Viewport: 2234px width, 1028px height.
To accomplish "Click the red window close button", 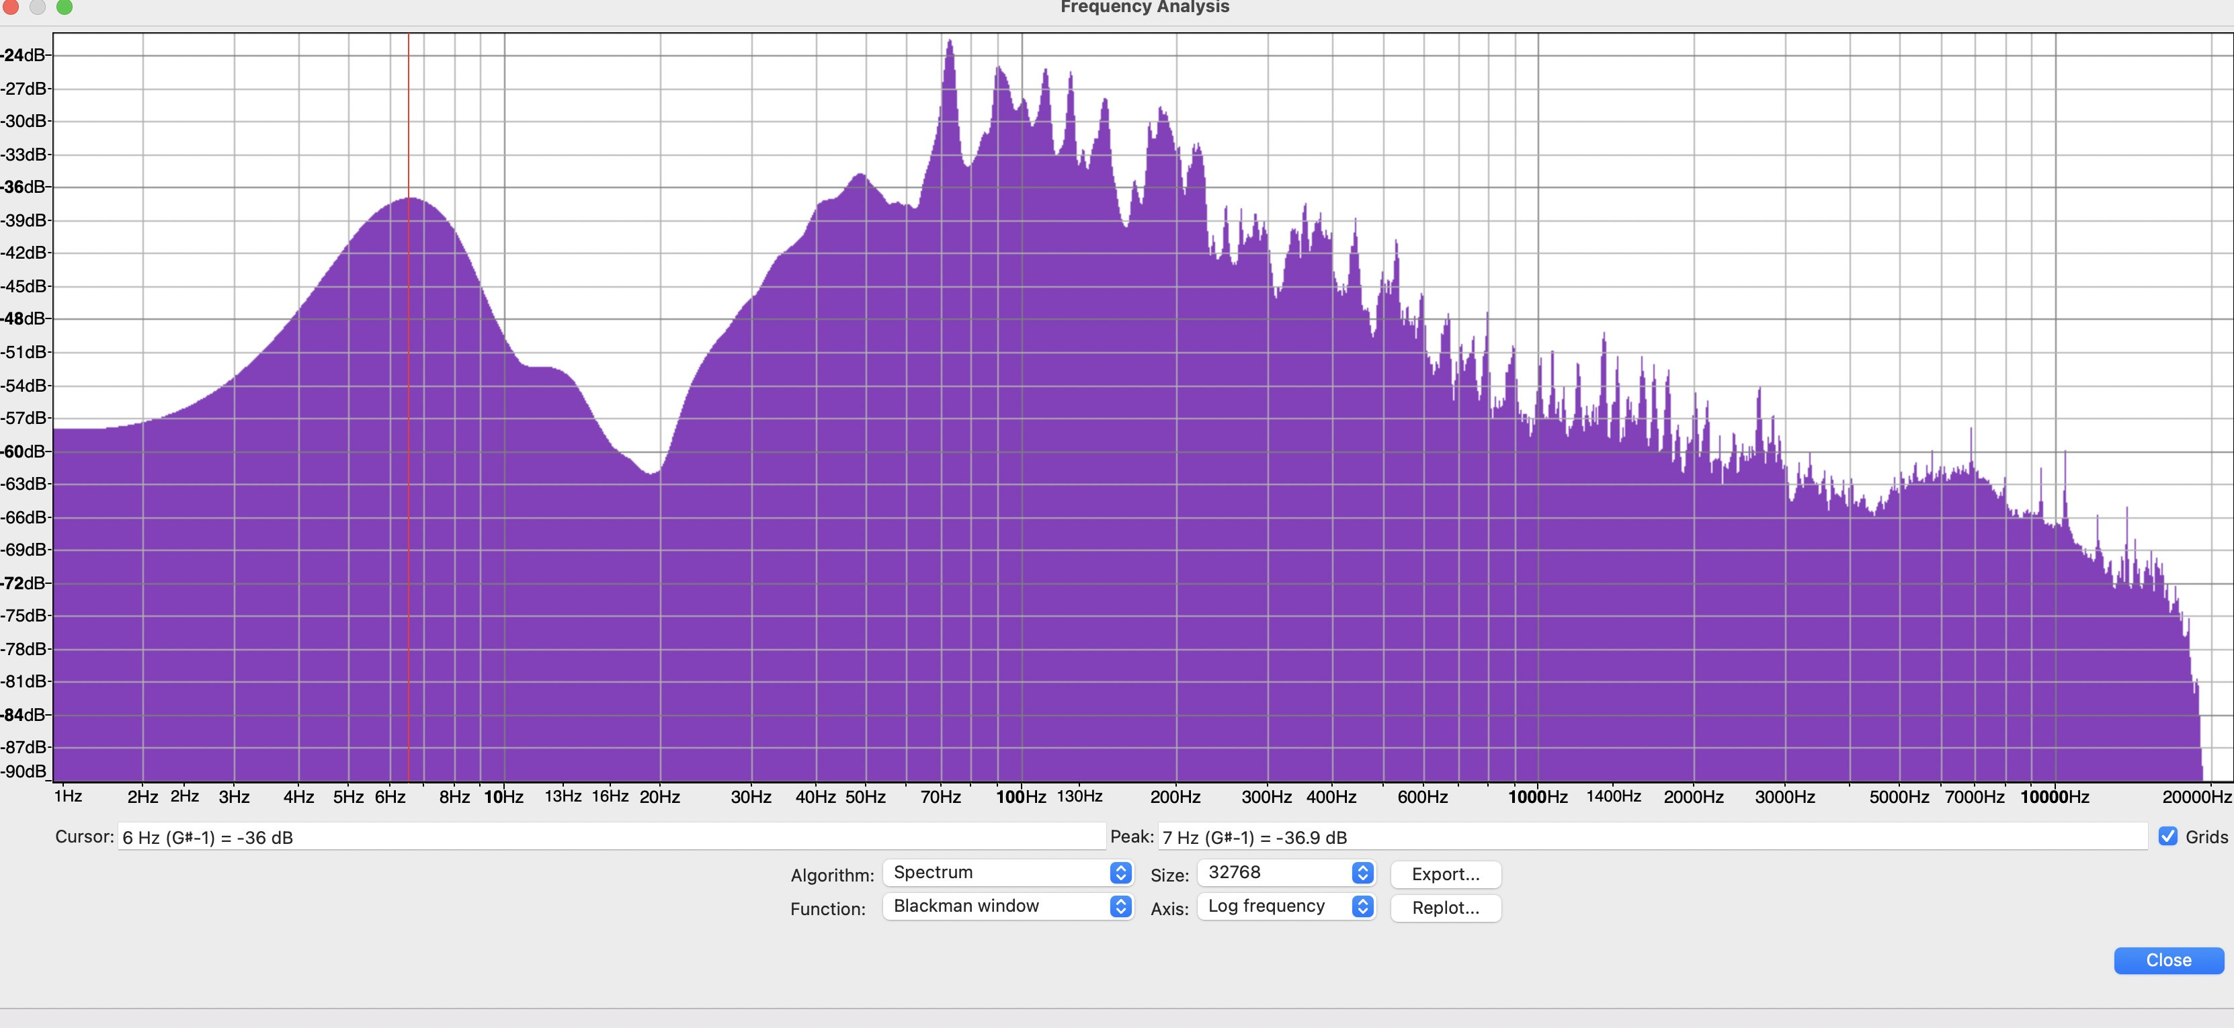I will coord(10,7).
